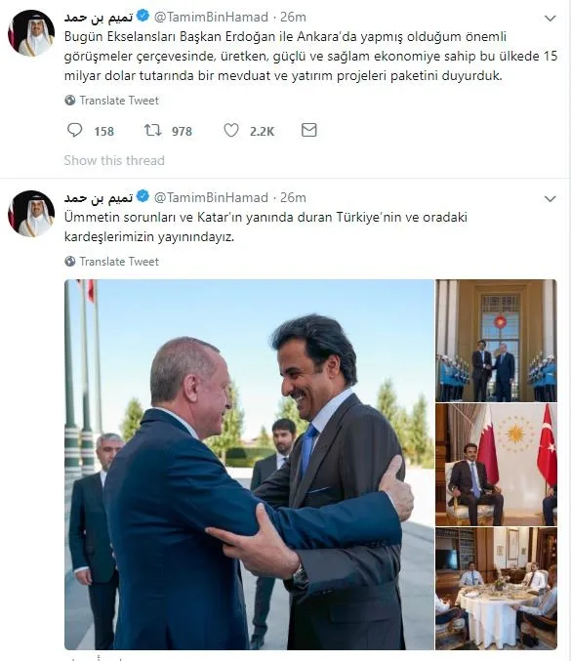Open the first tweet's dropdown chevron menu
The width and height of the screenshot is (571, 661).
tap(550, 19)
